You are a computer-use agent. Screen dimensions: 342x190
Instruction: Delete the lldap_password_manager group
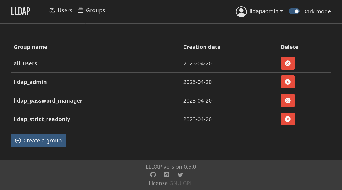(x=288, y=100)
